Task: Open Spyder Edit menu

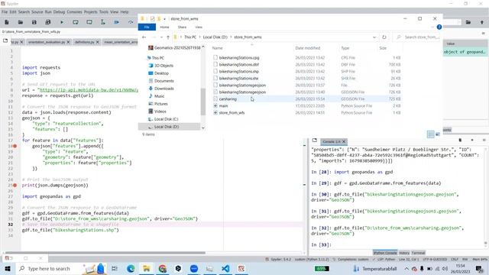Action: point(13,12)
